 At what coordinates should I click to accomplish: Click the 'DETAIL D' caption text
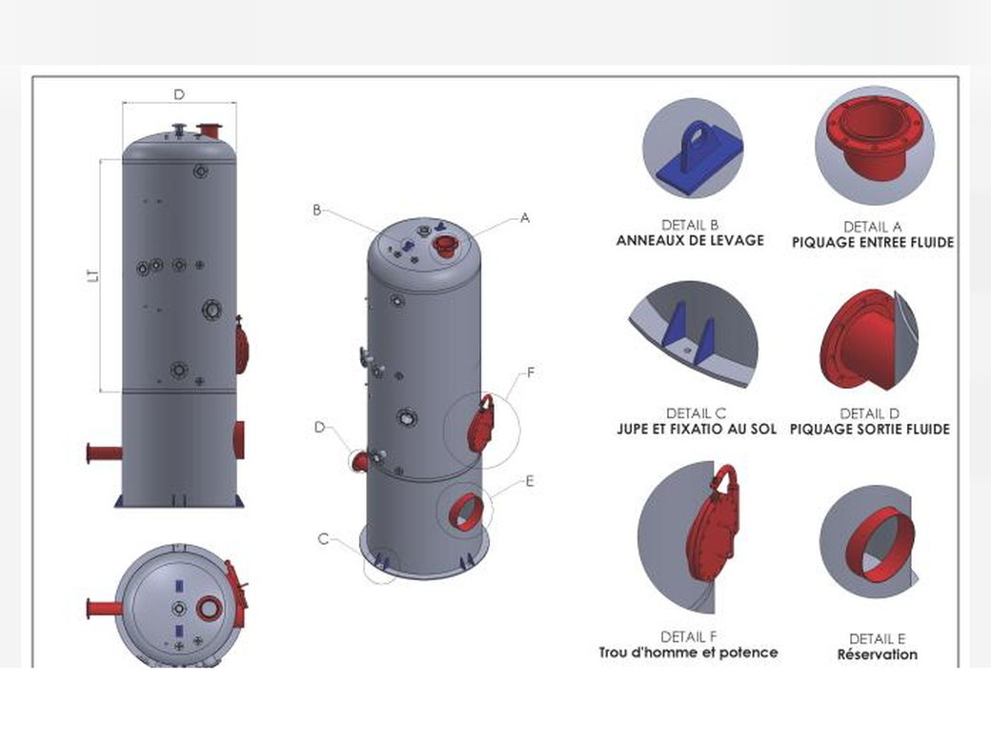point(869,413)
